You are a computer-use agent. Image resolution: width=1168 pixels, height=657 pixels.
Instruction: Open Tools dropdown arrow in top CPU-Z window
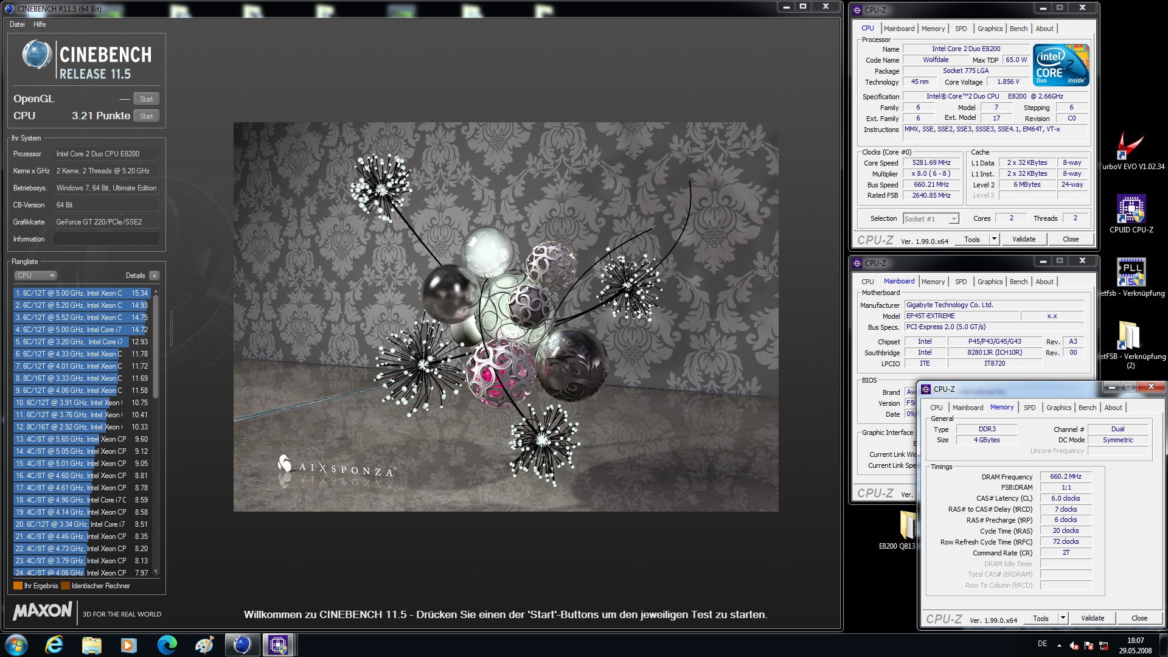tap(994, 239)
